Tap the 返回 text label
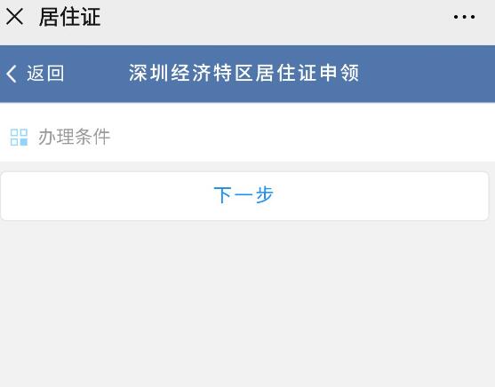 [x=45, y=74]
